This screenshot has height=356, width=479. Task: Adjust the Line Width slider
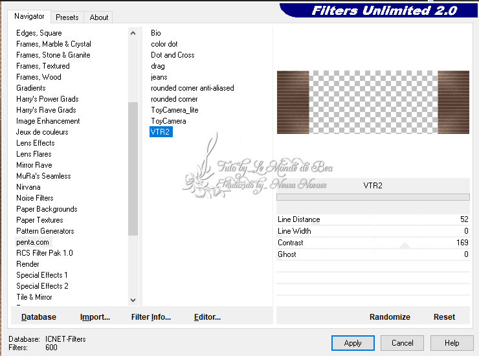click(x=373, y=231)
